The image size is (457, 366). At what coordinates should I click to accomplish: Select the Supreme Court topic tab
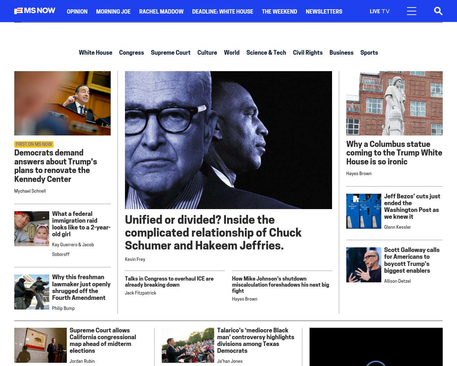click(171, 53)
